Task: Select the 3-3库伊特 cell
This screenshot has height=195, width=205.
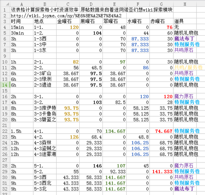Action: pyautogui.click(x=45, y=108)
